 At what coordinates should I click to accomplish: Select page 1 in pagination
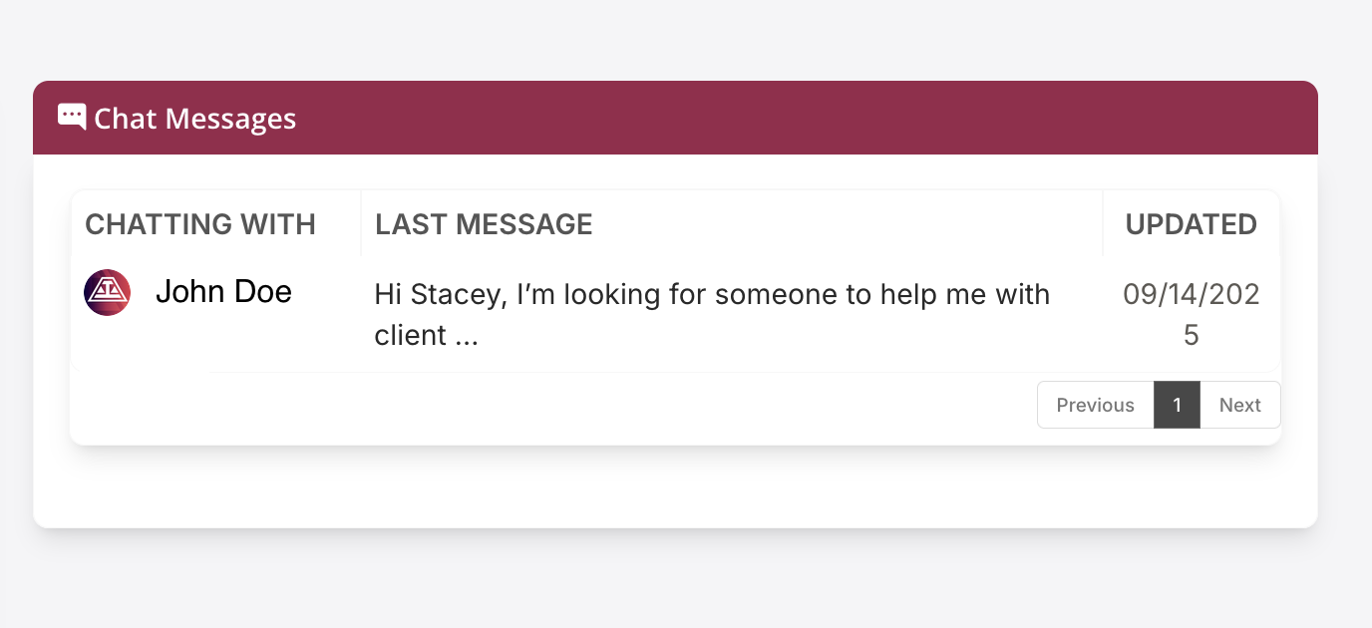(1177, 405)
